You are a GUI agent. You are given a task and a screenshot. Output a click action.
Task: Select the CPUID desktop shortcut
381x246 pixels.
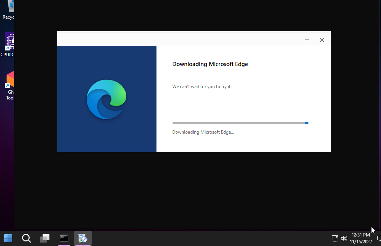tap(7, 45)
